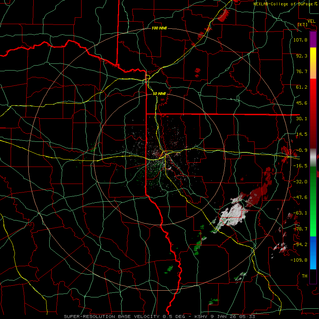The height and width of the screenshot is (319, 319).
Task: Click the -0.9 velocity scale value
Action: click(302, 150)
